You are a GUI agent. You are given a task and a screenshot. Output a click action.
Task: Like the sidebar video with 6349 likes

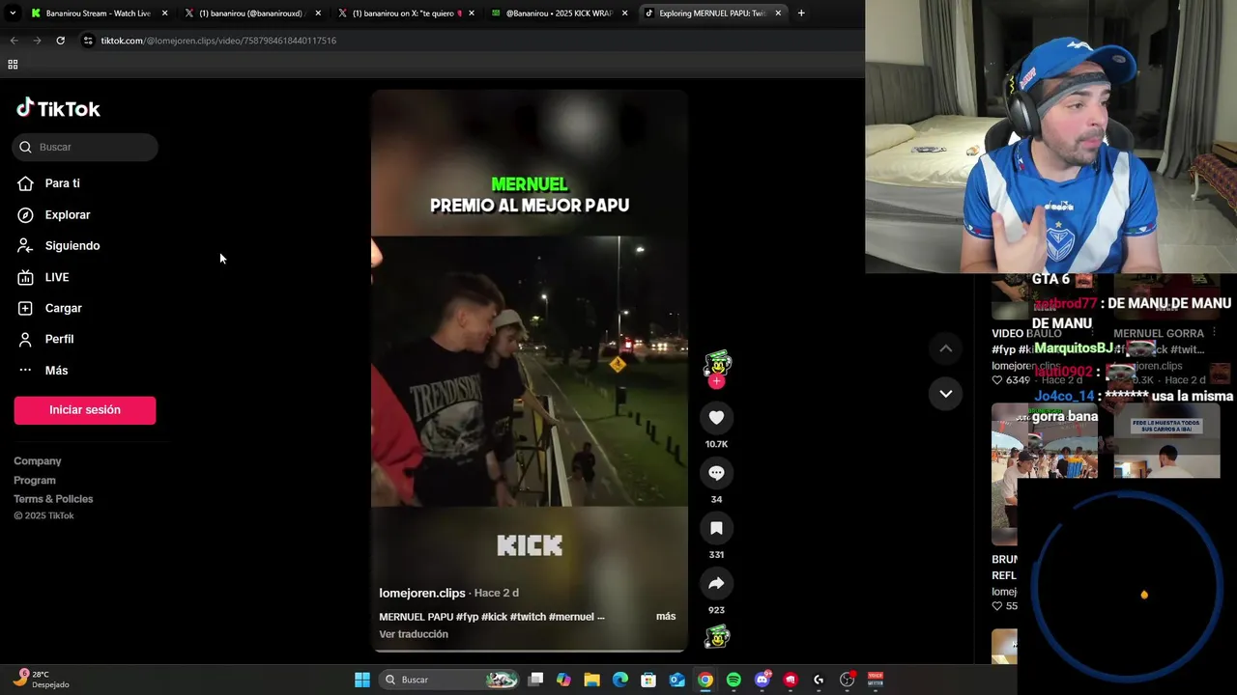click(997, 380)
